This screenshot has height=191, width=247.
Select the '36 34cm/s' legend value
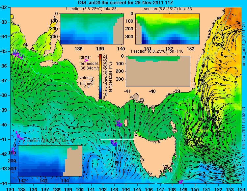(90, 68)
